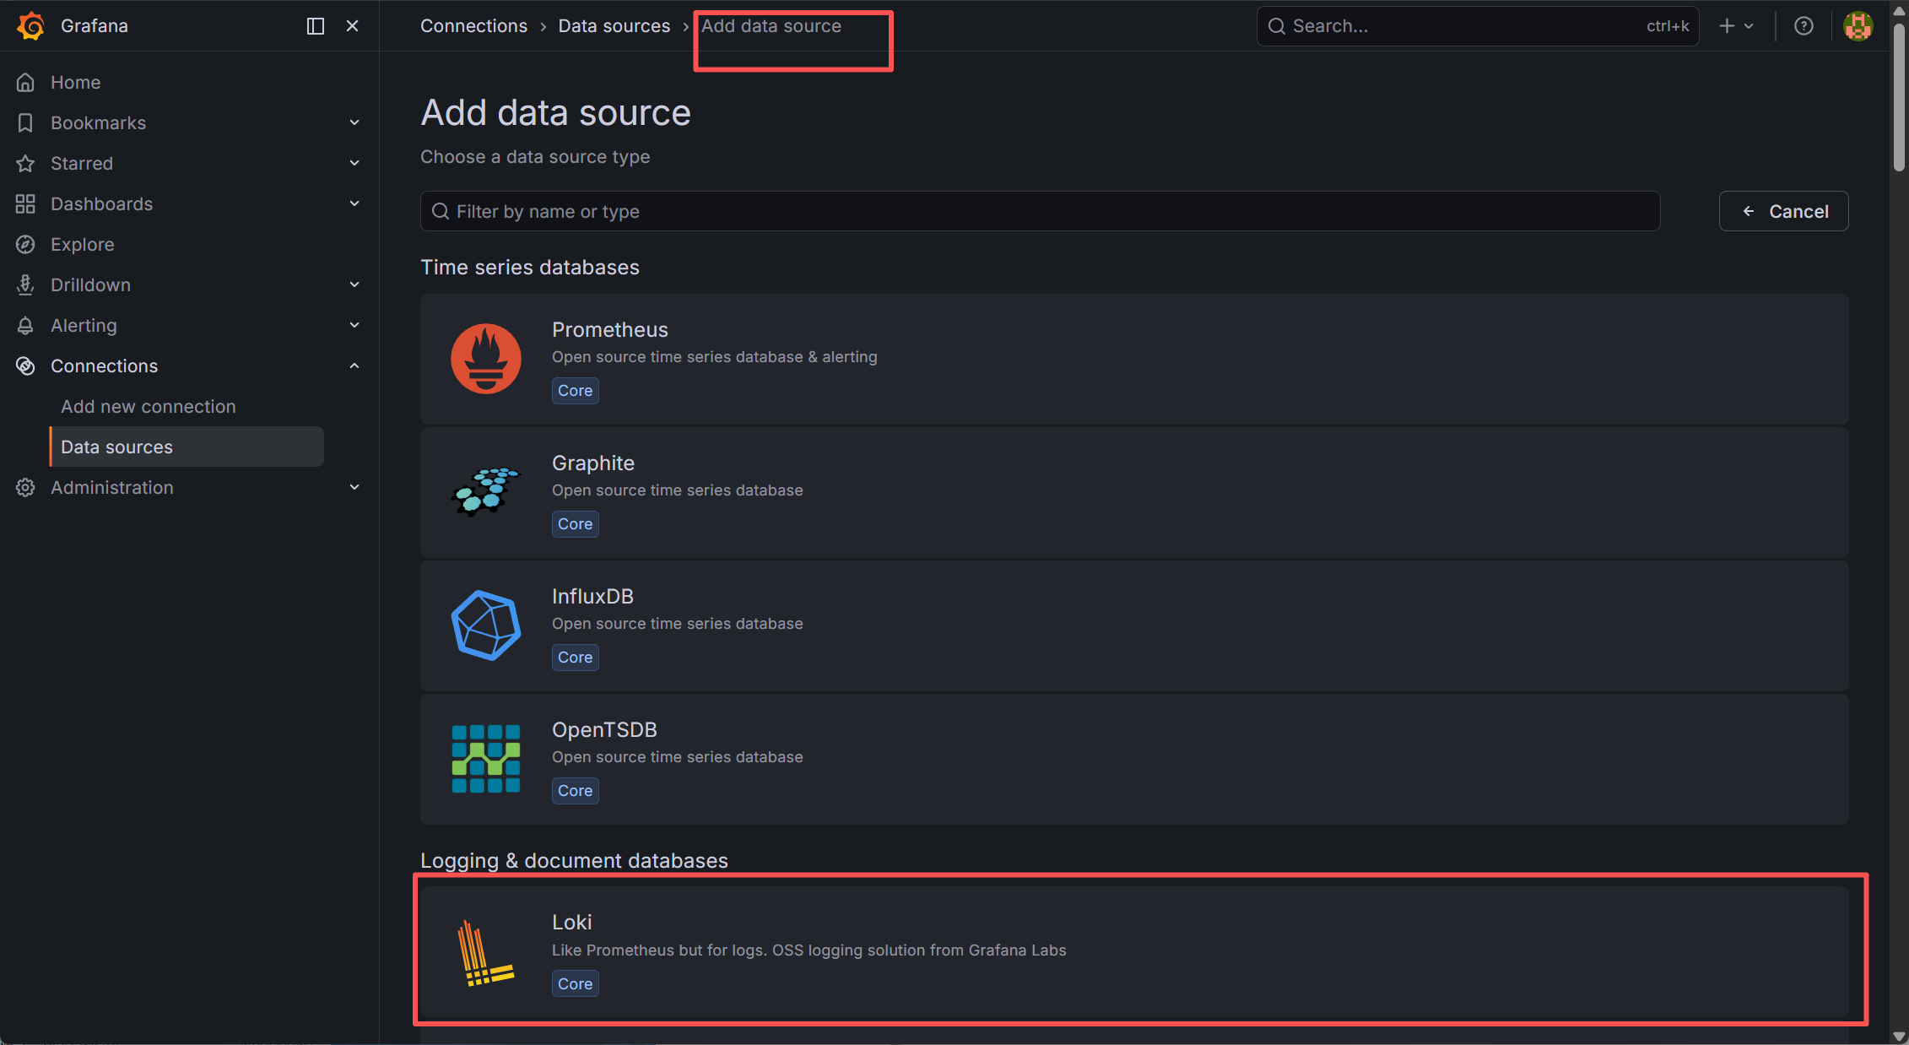Expand the Alerting section chevron
The width and height of the screenshot is (1909, 1045).
point(354,325)
